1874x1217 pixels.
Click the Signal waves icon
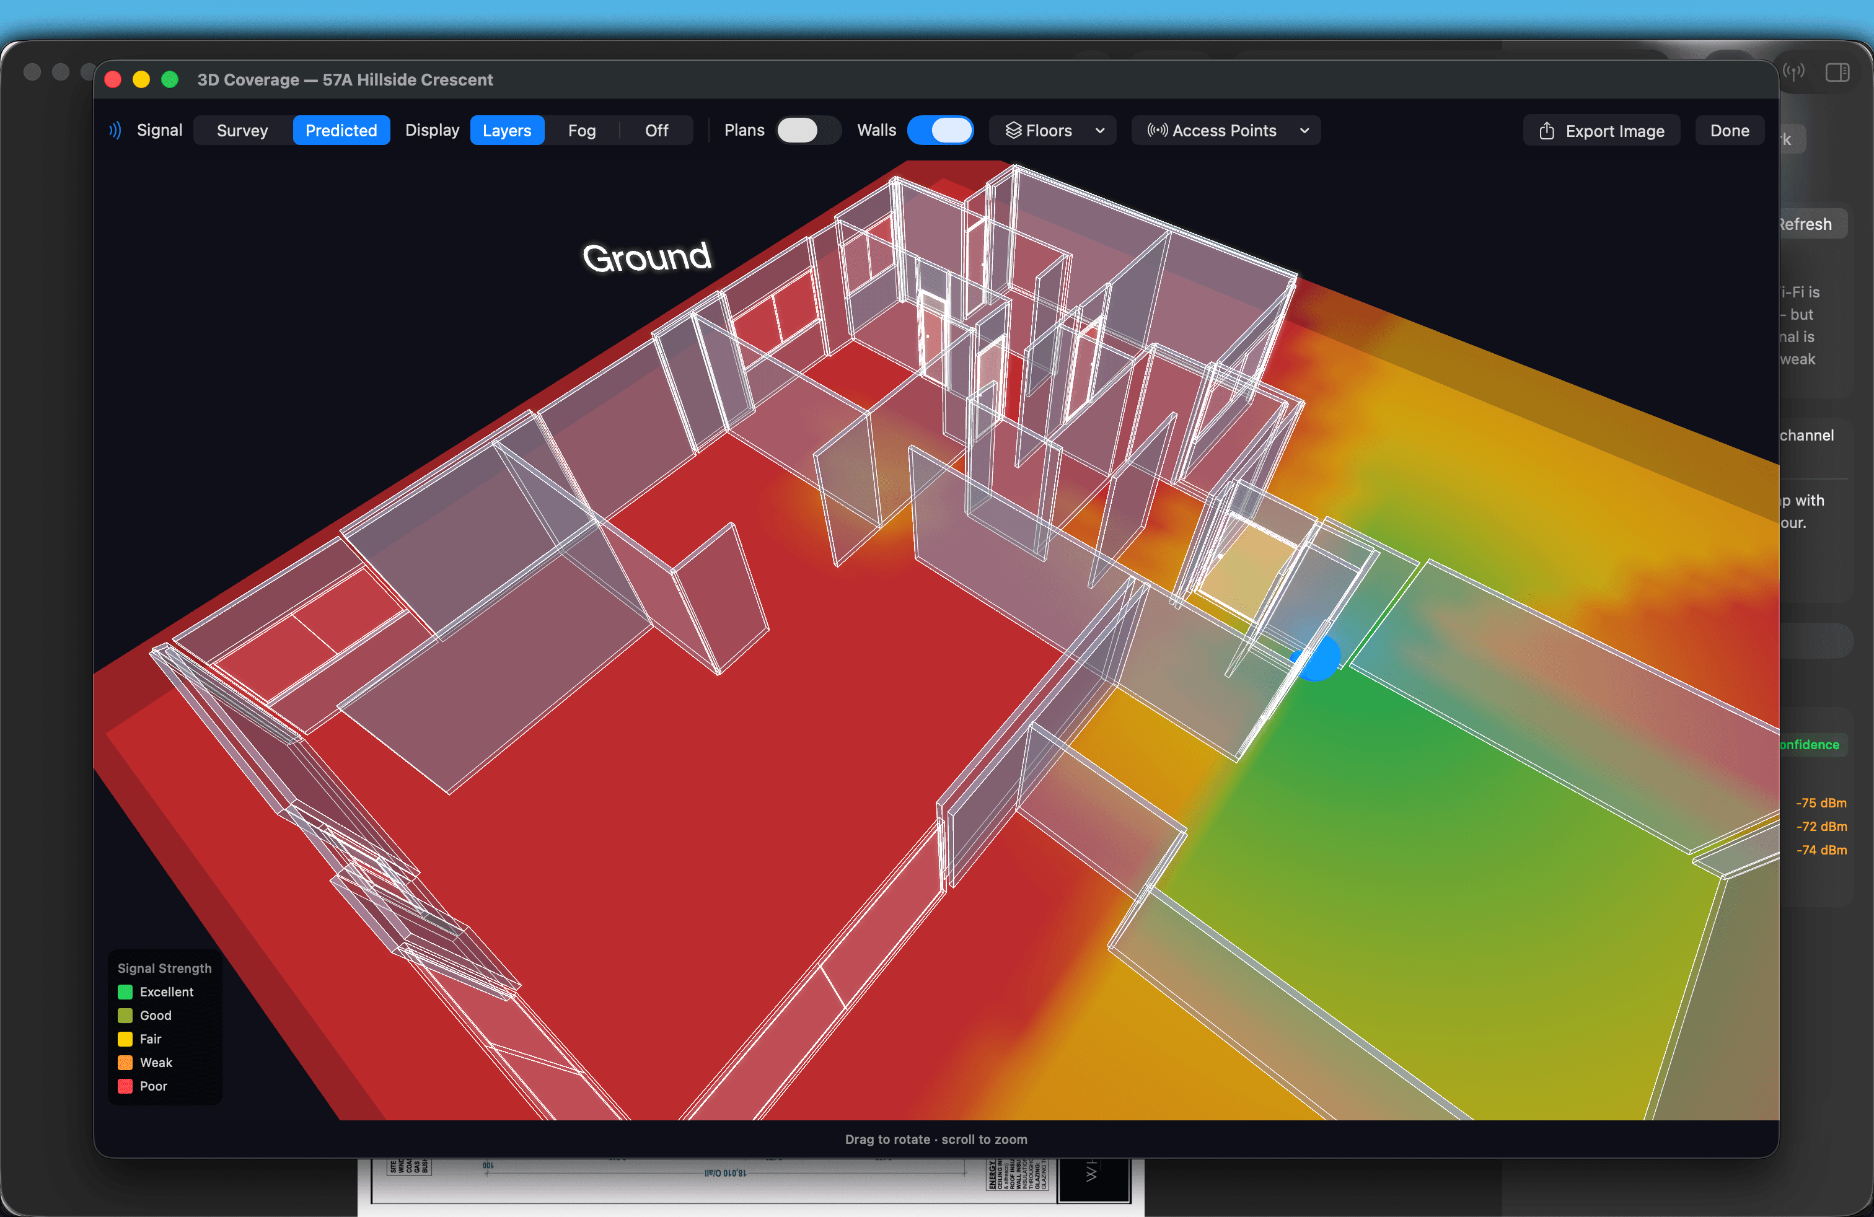[115, 130]
